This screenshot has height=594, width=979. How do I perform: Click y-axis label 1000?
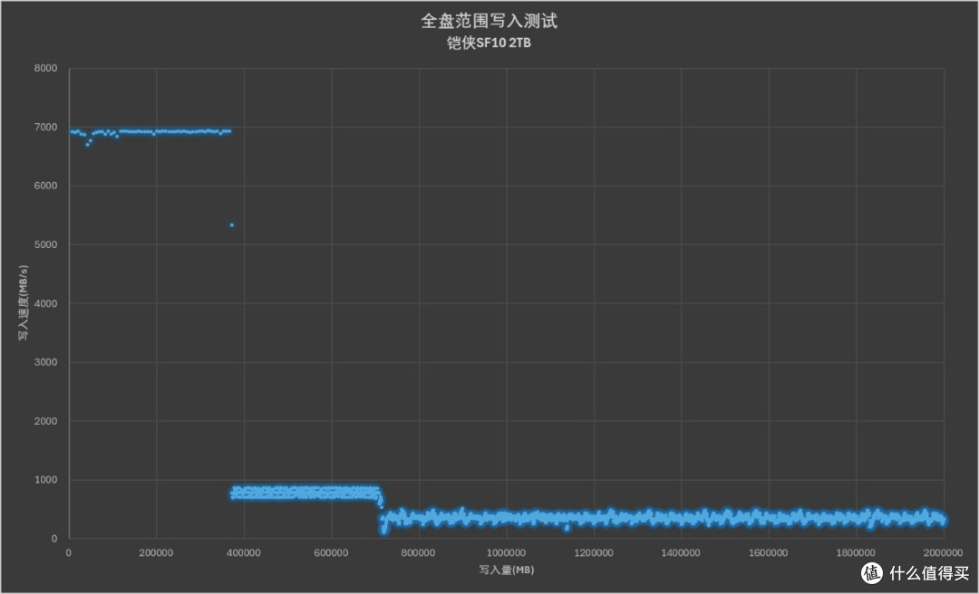(45, 480)
